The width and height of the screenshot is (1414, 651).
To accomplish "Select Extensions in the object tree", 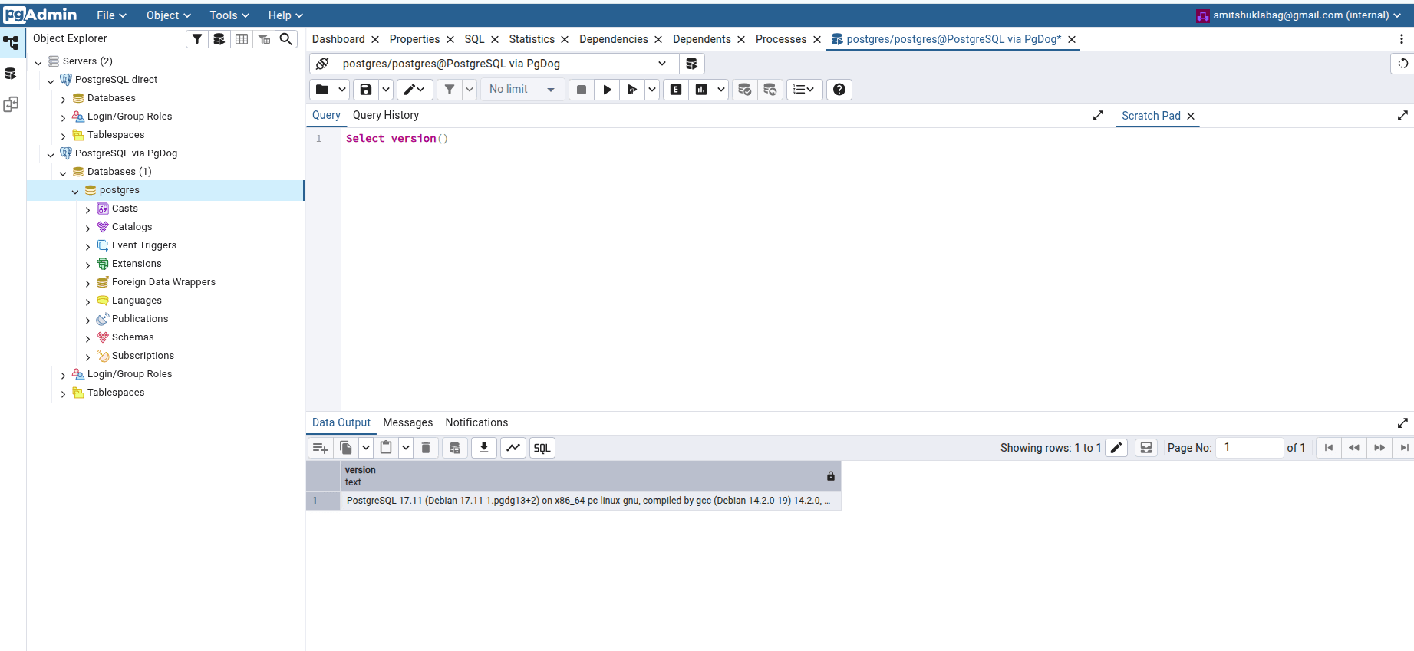I will tap(137, 264).
